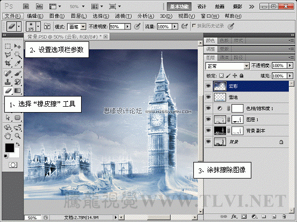Image resolution: width=297 pixels, height=222 pixels.
Task: Select the Zoom tool
Action: (x=17, y=136)
